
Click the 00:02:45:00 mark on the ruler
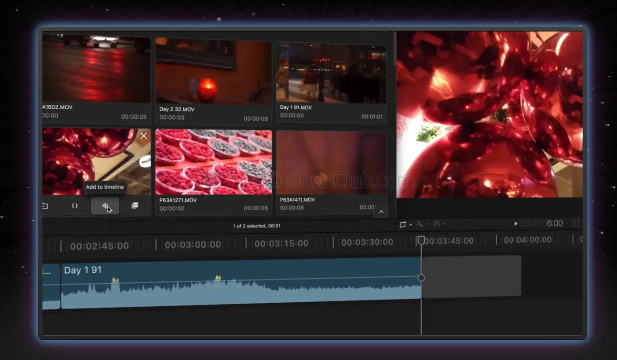pyautogui.click(x=99, y=246)
